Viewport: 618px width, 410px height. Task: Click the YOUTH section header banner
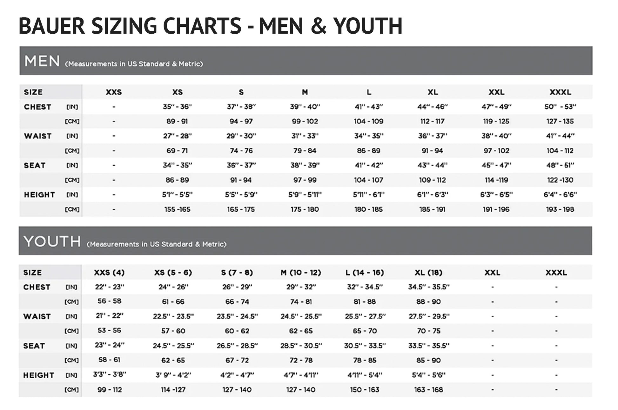tap(305, 241)
